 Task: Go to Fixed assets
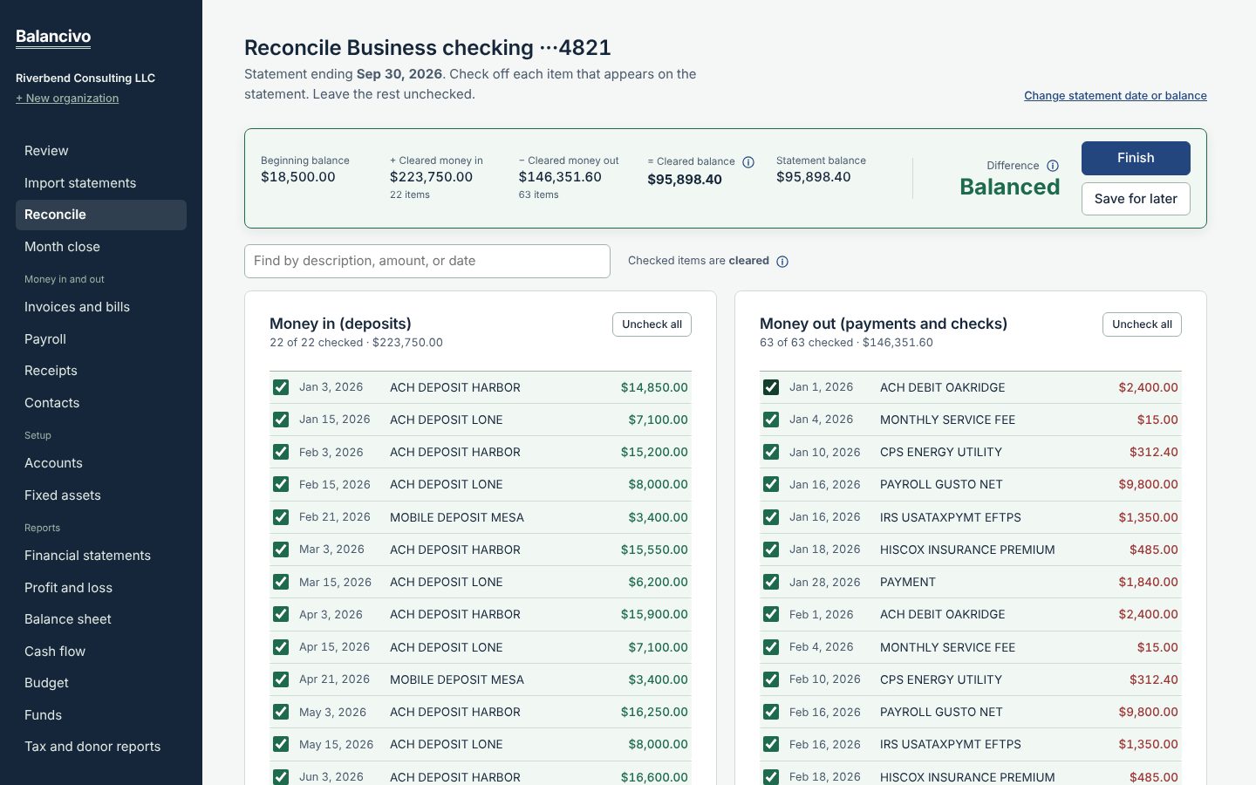(101, 495)
